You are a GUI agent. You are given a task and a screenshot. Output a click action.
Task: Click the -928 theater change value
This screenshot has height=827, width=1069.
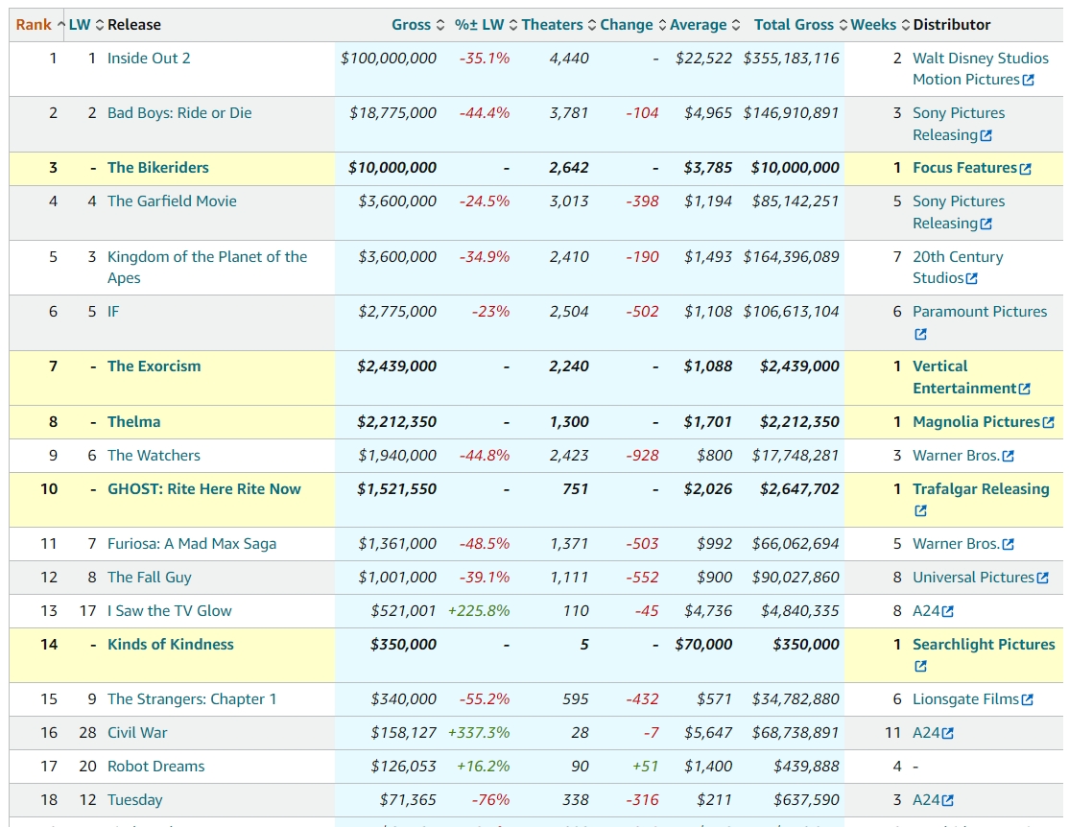click(x=642, y=456)
